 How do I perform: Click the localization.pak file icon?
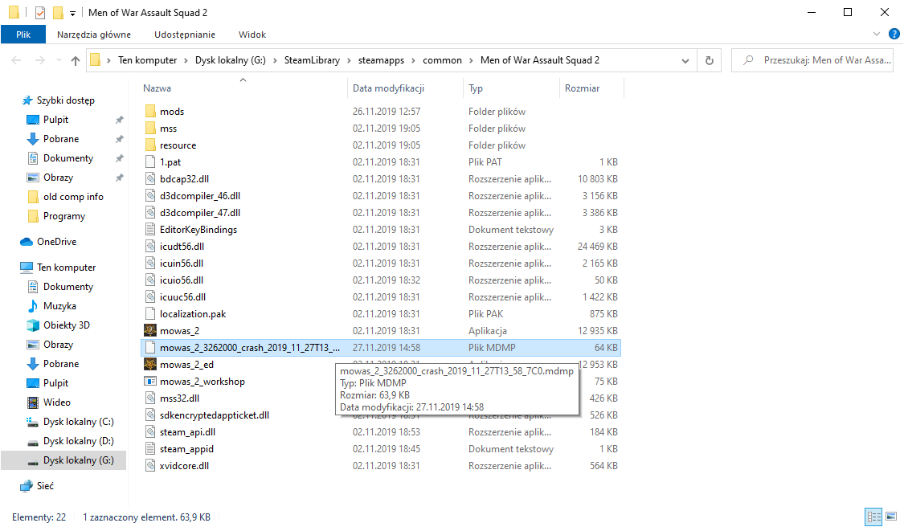(150, 313)
